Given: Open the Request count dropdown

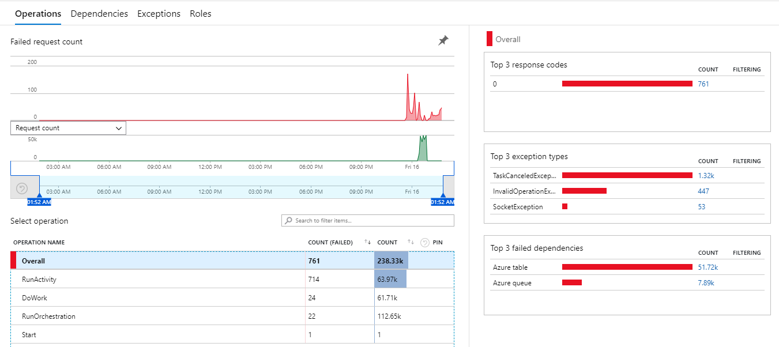Looking at the screenshot, I should click(x=67, y=127).
